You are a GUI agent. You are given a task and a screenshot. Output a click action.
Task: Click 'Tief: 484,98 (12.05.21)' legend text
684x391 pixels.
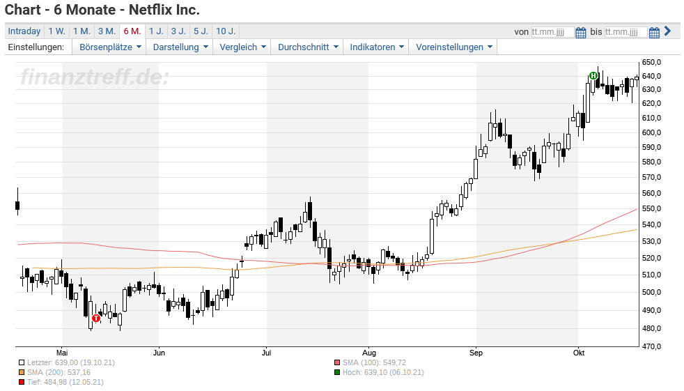[65, 382]
